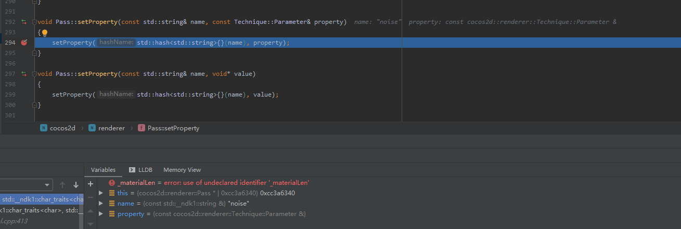Screen dimensions: 681x229
Task: Click the next frame down arrow
Action: pos(76,185)
